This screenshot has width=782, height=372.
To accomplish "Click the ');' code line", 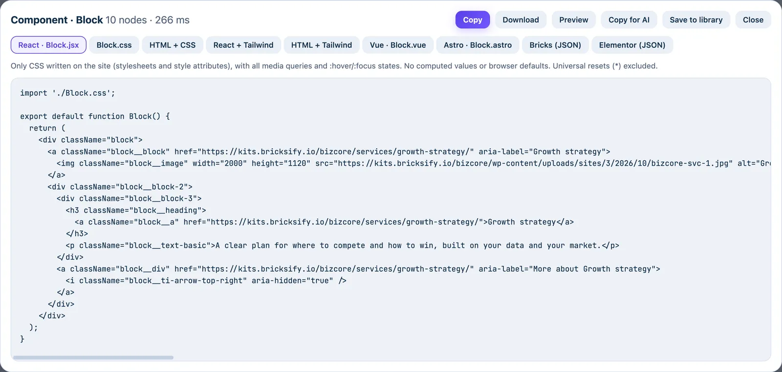I will [x=33, y=328].
